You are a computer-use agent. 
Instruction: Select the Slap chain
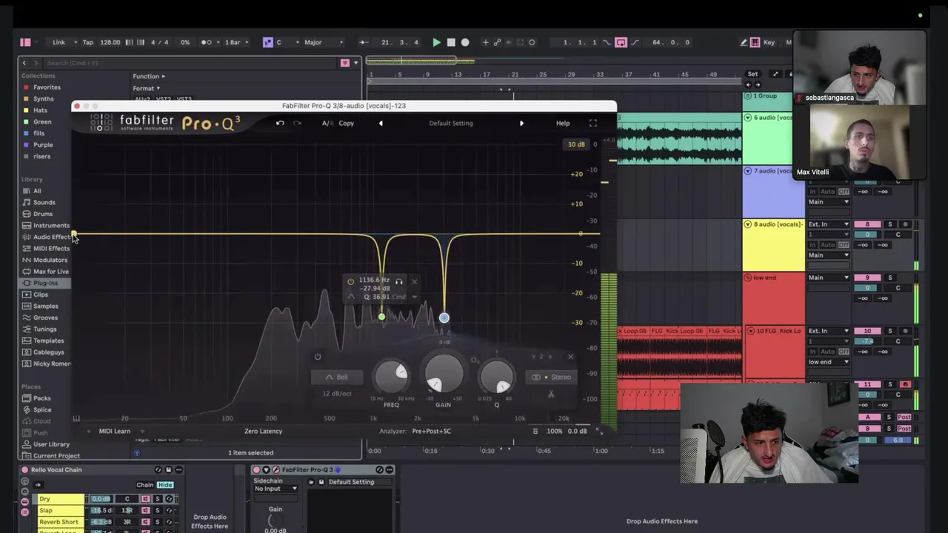click(x=61, y=510)
